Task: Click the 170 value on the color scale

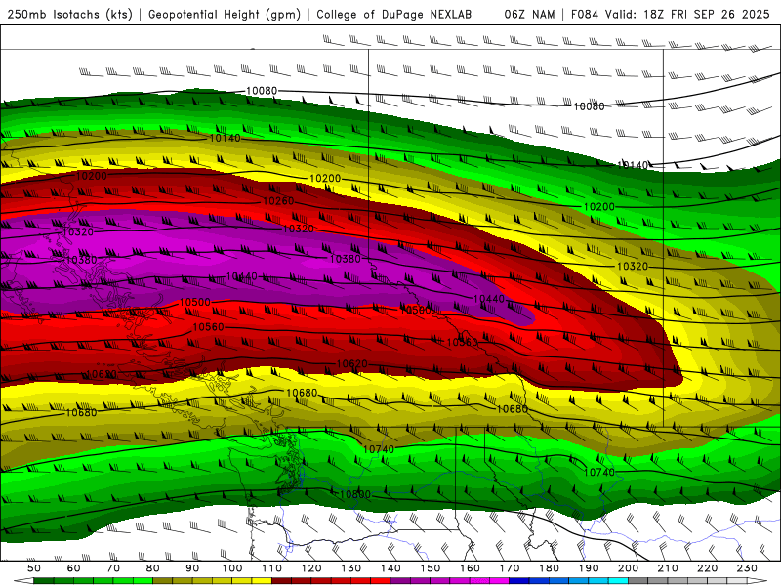Action: click(510, 568)
